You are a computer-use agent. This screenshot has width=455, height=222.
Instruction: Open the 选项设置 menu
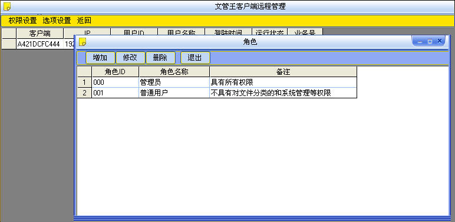tap(57, 21)
